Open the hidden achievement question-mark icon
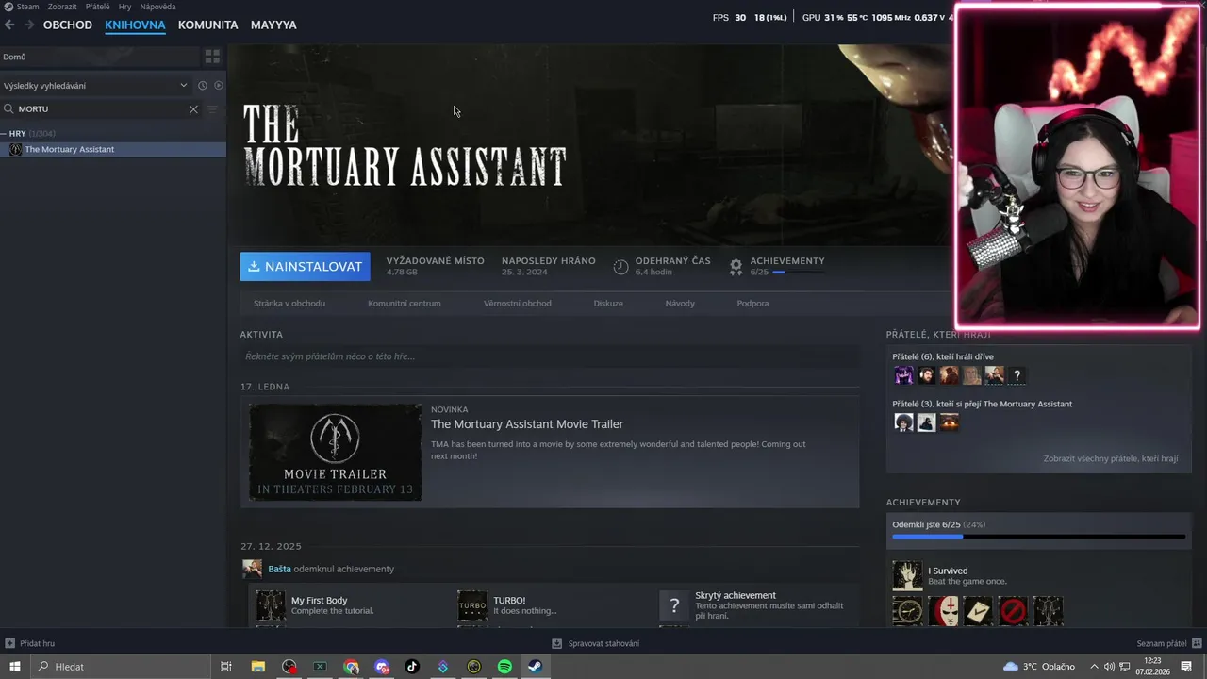Viewport: 1207px width, 679px height. click(x=674, y=605)
